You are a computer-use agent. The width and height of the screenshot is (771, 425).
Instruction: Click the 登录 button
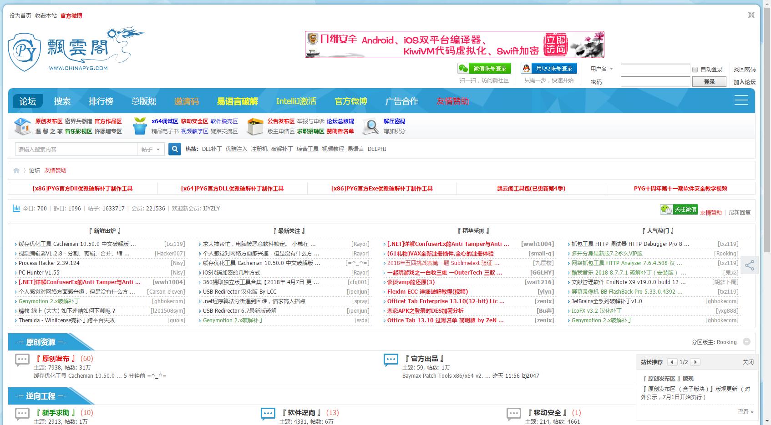click(709, 82)
